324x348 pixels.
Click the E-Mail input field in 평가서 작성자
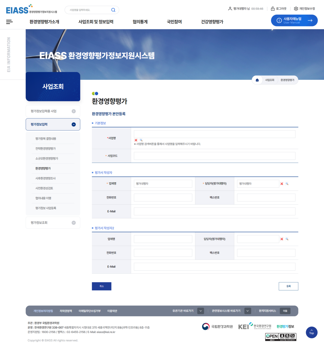click(x=214, y=211)
